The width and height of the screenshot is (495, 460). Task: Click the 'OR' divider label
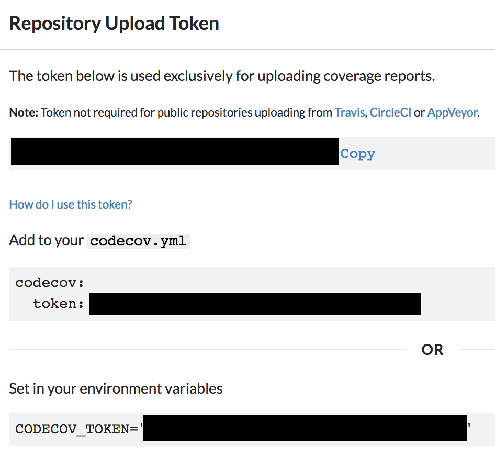[432, 350]
